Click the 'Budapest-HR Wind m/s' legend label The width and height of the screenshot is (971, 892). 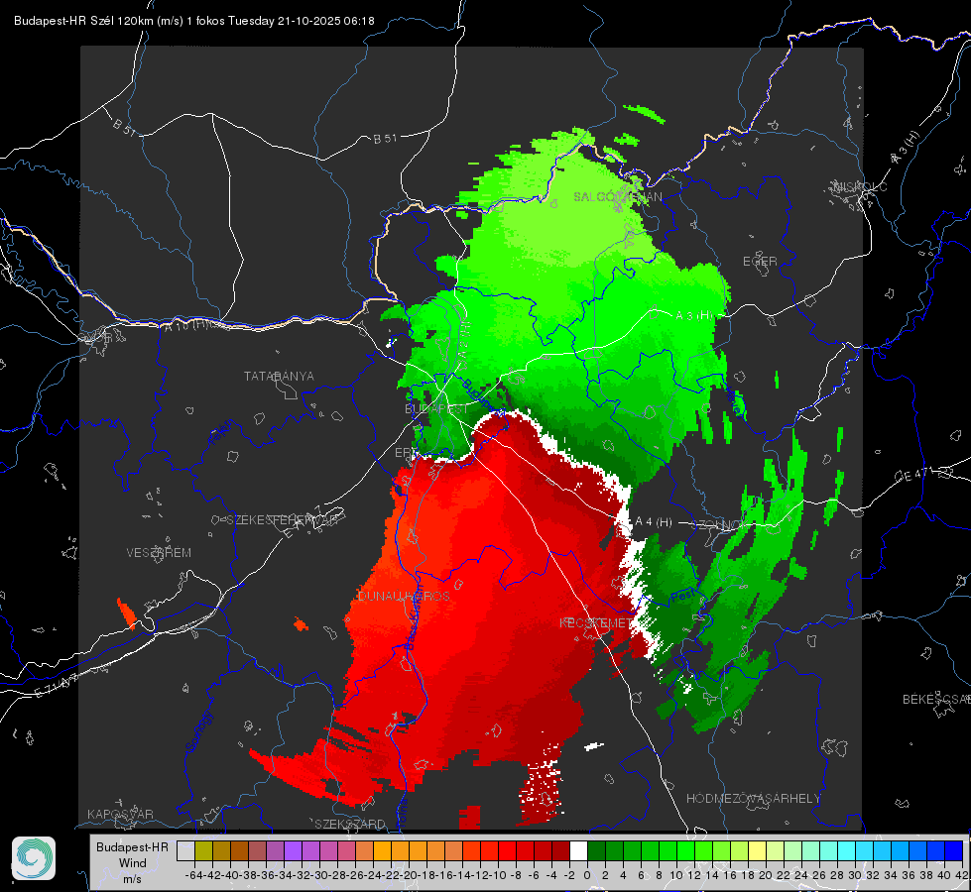click(x=133, y=863)
